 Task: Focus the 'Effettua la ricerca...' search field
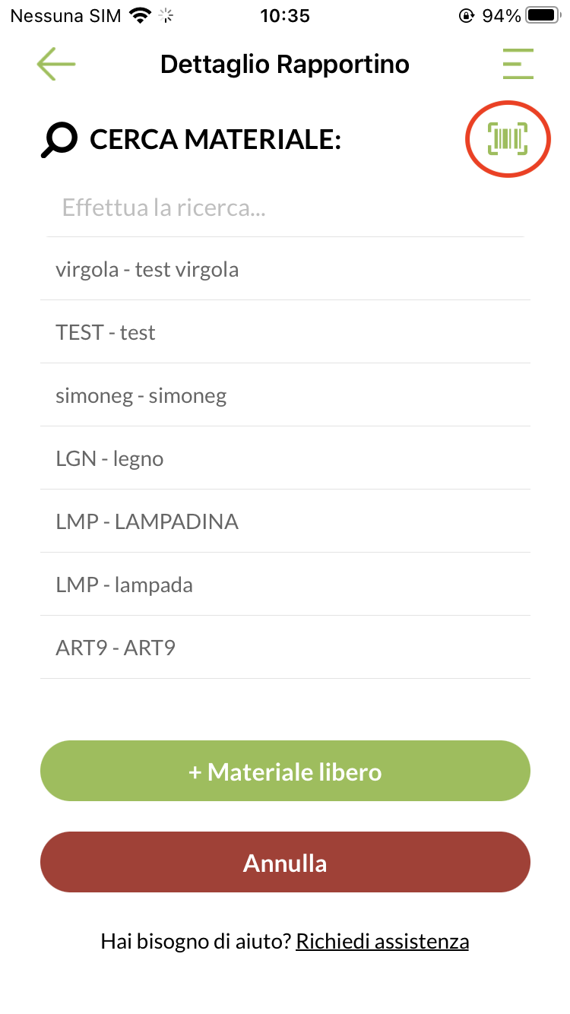[x=285, y=208]
